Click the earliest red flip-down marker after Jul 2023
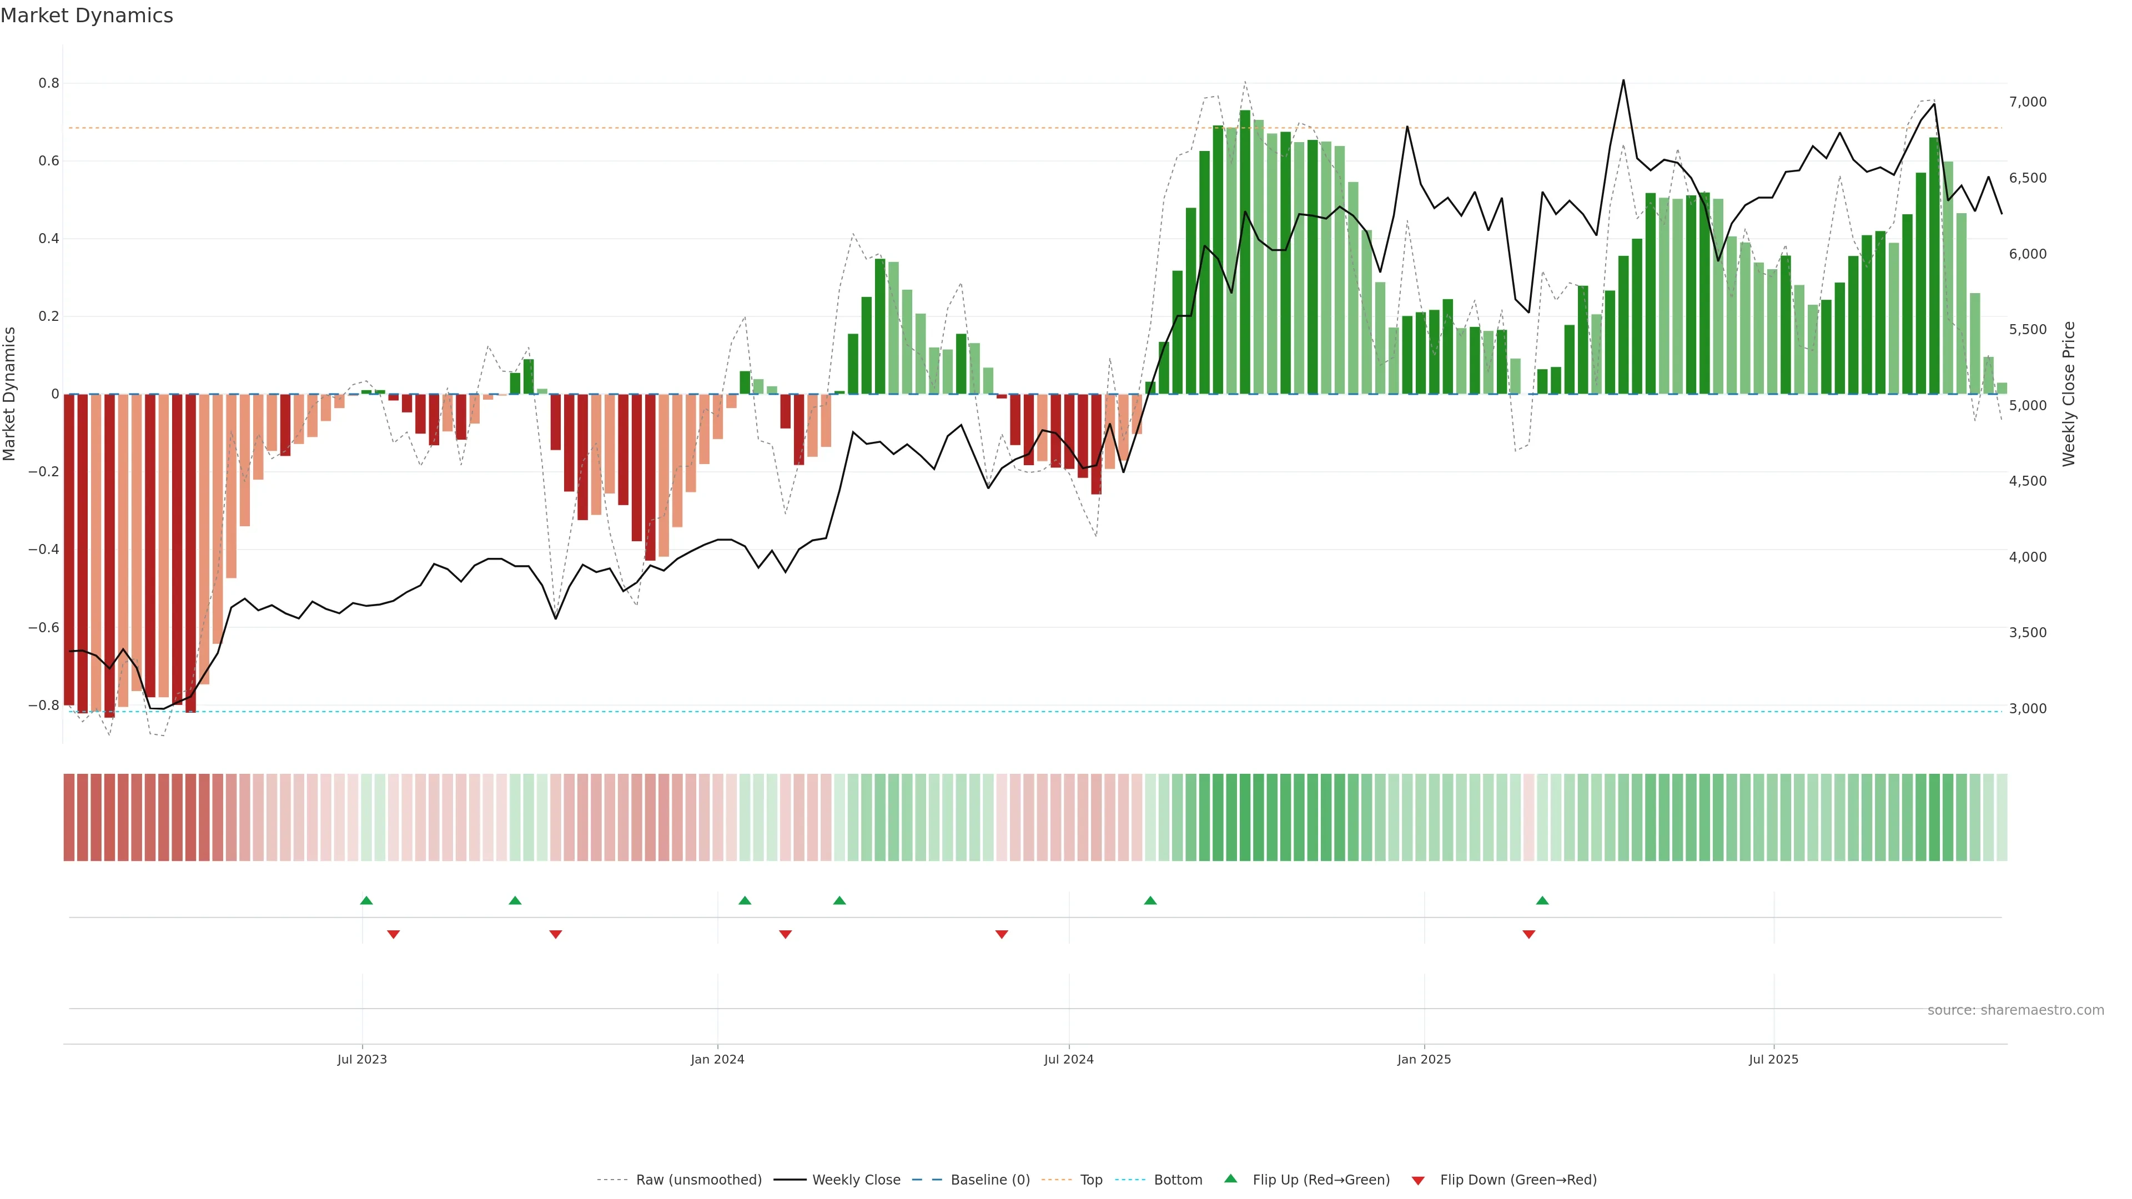 (393, 934)
